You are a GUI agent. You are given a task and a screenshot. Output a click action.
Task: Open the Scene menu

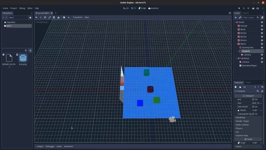point(5,8)
